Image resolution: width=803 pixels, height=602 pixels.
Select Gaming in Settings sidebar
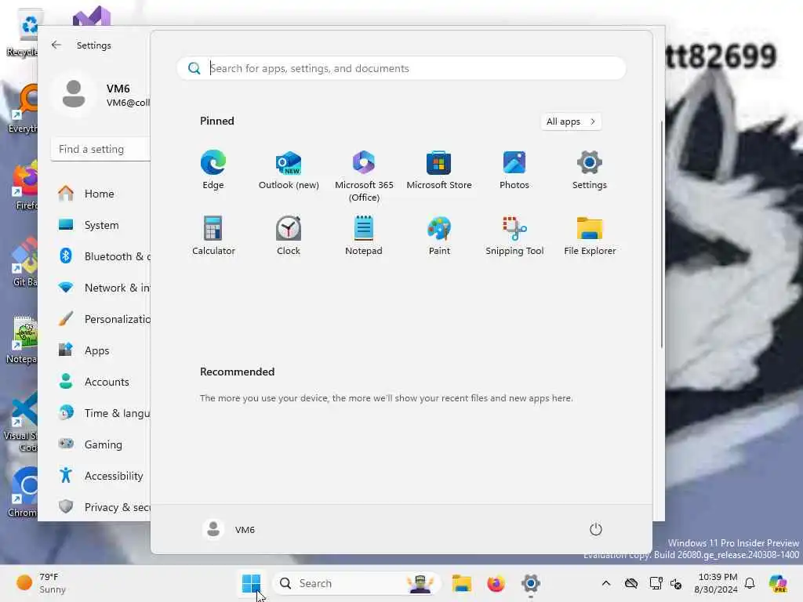point(100,444)
